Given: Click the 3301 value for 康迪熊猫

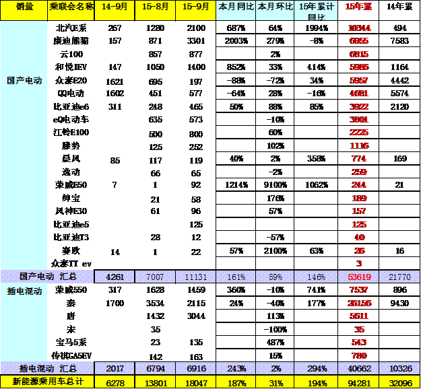Looking at the screenshot, I should [x=196, y=41].
